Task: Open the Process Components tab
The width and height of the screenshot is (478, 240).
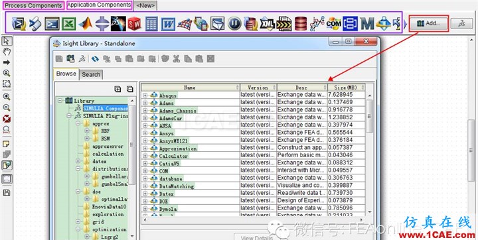Action: click(x=33, y=5)
